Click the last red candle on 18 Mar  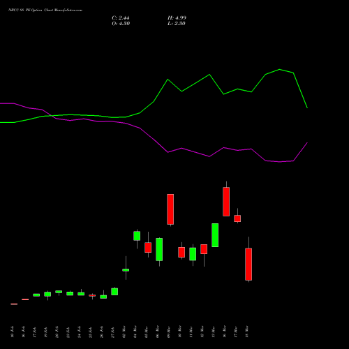248,264
